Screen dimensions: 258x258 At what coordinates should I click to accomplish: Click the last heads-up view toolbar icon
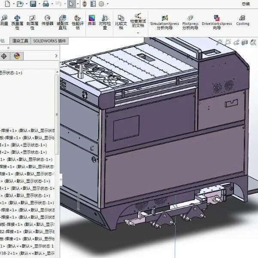(x=253, y=42)
